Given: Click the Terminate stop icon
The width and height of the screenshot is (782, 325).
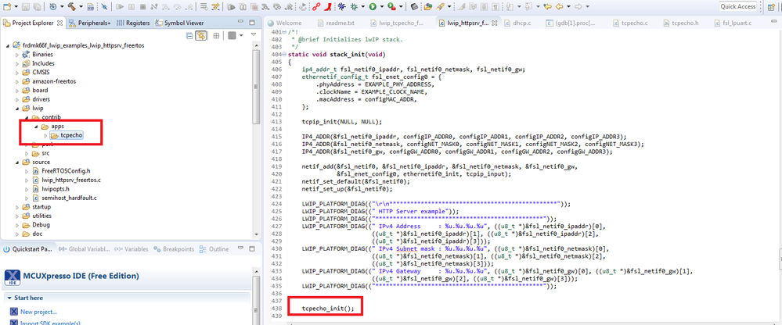Looking at the screenshot, I should point(142,6).
